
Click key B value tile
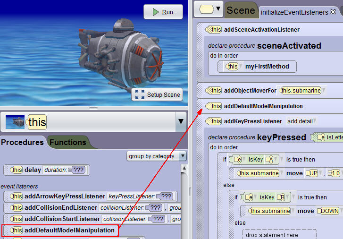pos(281,197)
